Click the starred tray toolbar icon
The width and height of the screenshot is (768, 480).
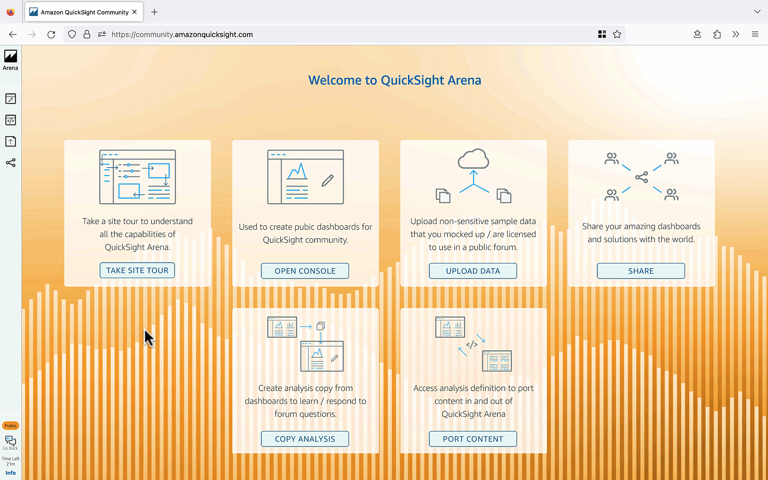click(697, 34)
